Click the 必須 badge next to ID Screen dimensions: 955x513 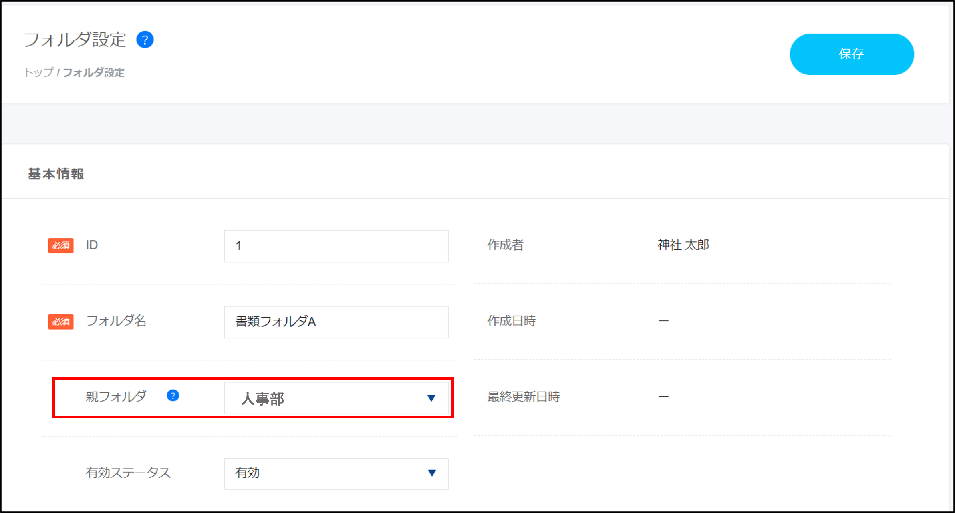(60, 245)
